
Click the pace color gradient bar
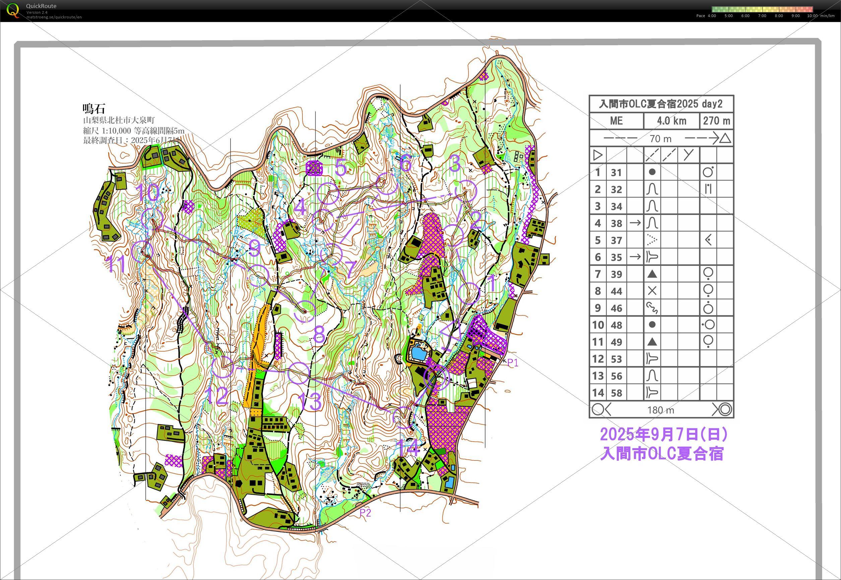[x=762, y=9]
